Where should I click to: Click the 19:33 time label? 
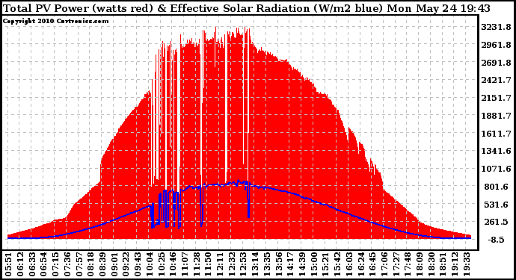click(x=467, y=264)
